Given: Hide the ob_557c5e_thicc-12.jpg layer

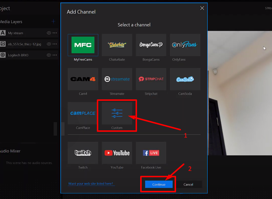Looking at the screenshot, I should coord(49,44).
